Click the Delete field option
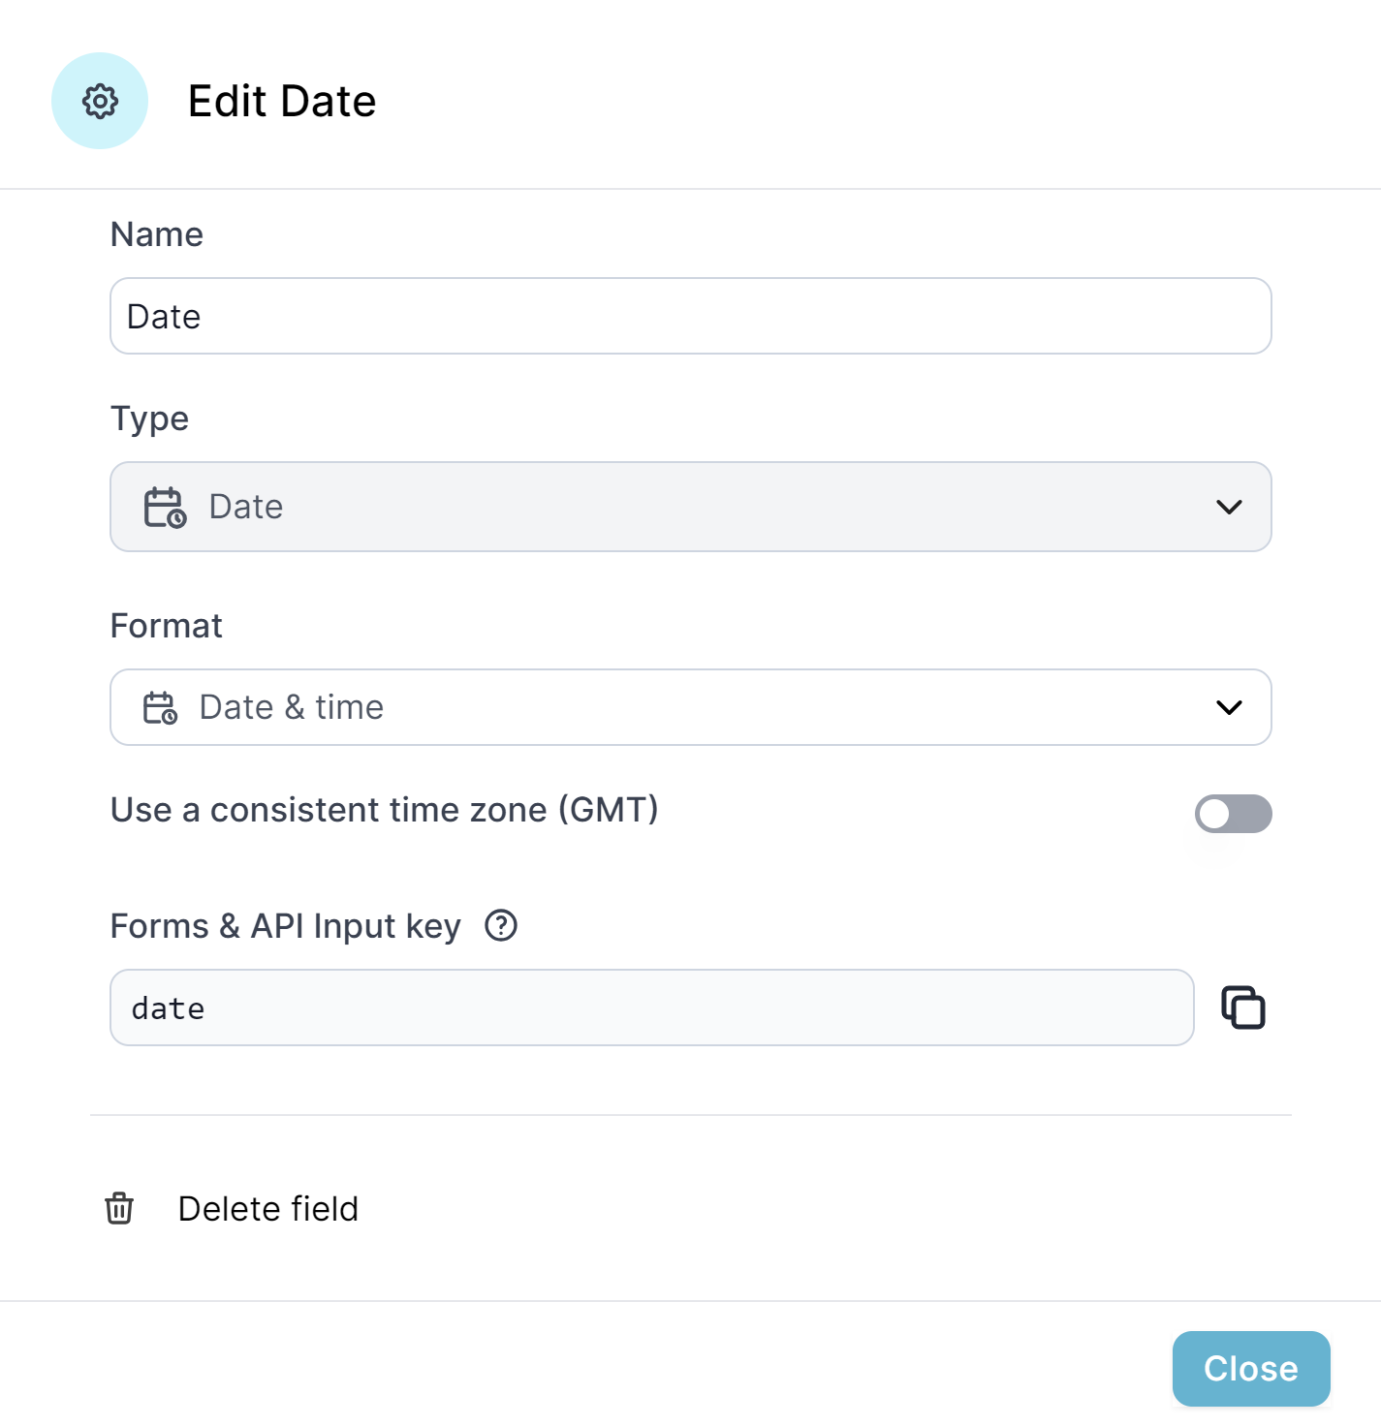1381x1426 pixels. 268,1209
